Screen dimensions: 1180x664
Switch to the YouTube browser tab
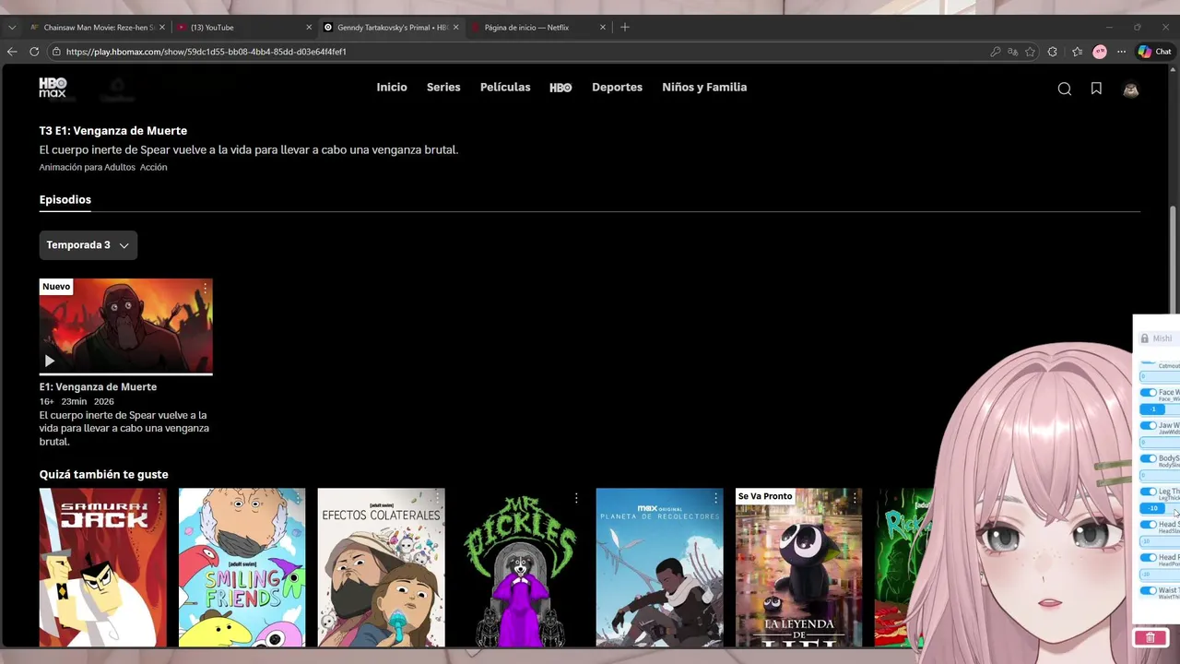pos(244,27)
